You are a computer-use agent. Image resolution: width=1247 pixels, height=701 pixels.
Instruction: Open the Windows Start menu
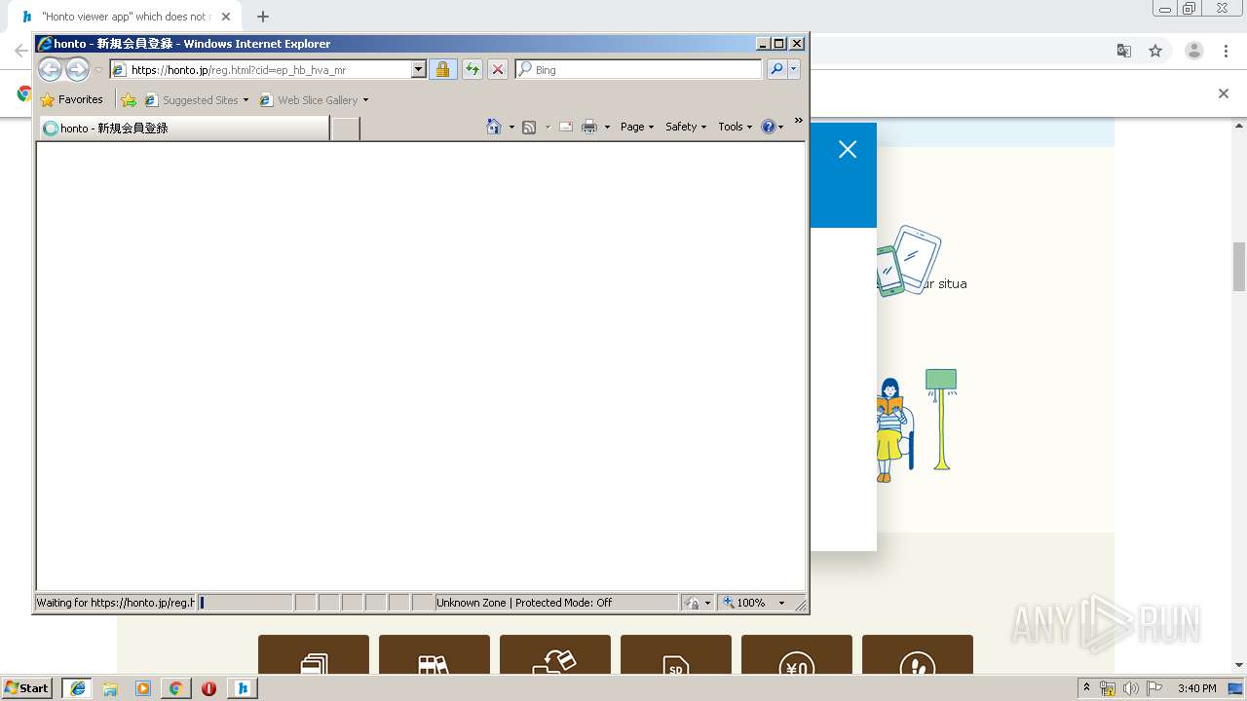click(x=27, y=688)
